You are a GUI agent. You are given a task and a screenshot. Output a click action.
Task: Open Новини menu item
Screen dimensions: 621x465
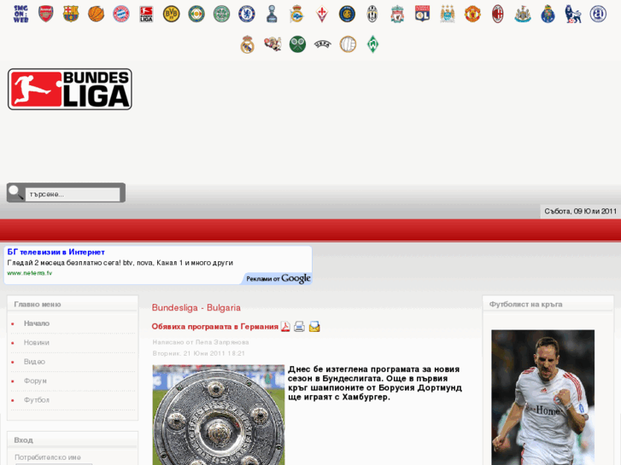37,343
